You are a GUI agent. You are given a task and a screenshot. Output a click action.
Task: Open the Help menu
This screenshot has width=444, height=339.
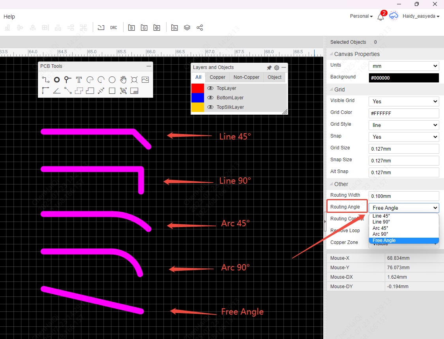(x=9, y=17)
